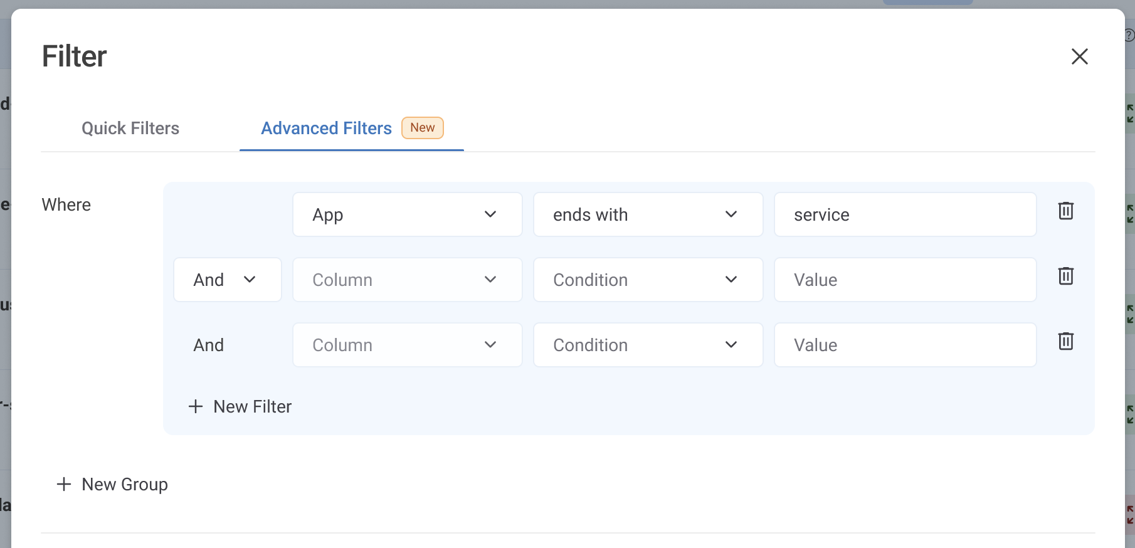Click the And label in third filter row
This screenshot has height=548, width=1135.
[209, 345]
